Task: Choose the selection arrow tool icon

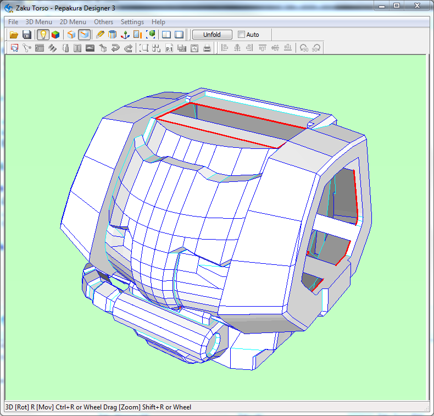Action: [x=15, y=48]
